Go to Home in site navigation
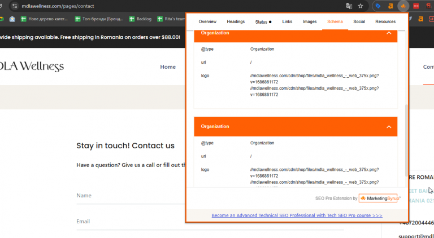The width and height of the screenshot is (434, 238). point(168,67)
